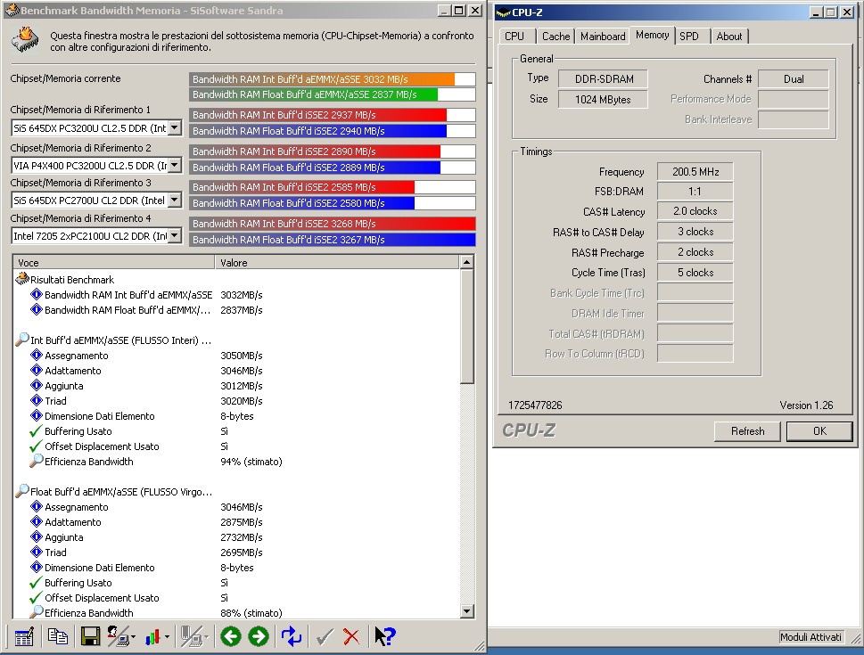
Task: Click the OK button in CPU-Z
Action: 819,431
